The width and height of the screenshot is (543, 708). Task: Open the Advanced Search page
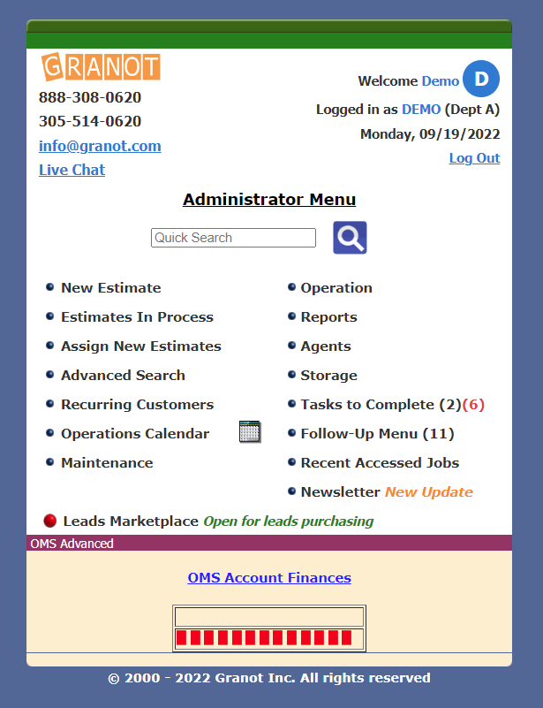click(x=123, y=376)
